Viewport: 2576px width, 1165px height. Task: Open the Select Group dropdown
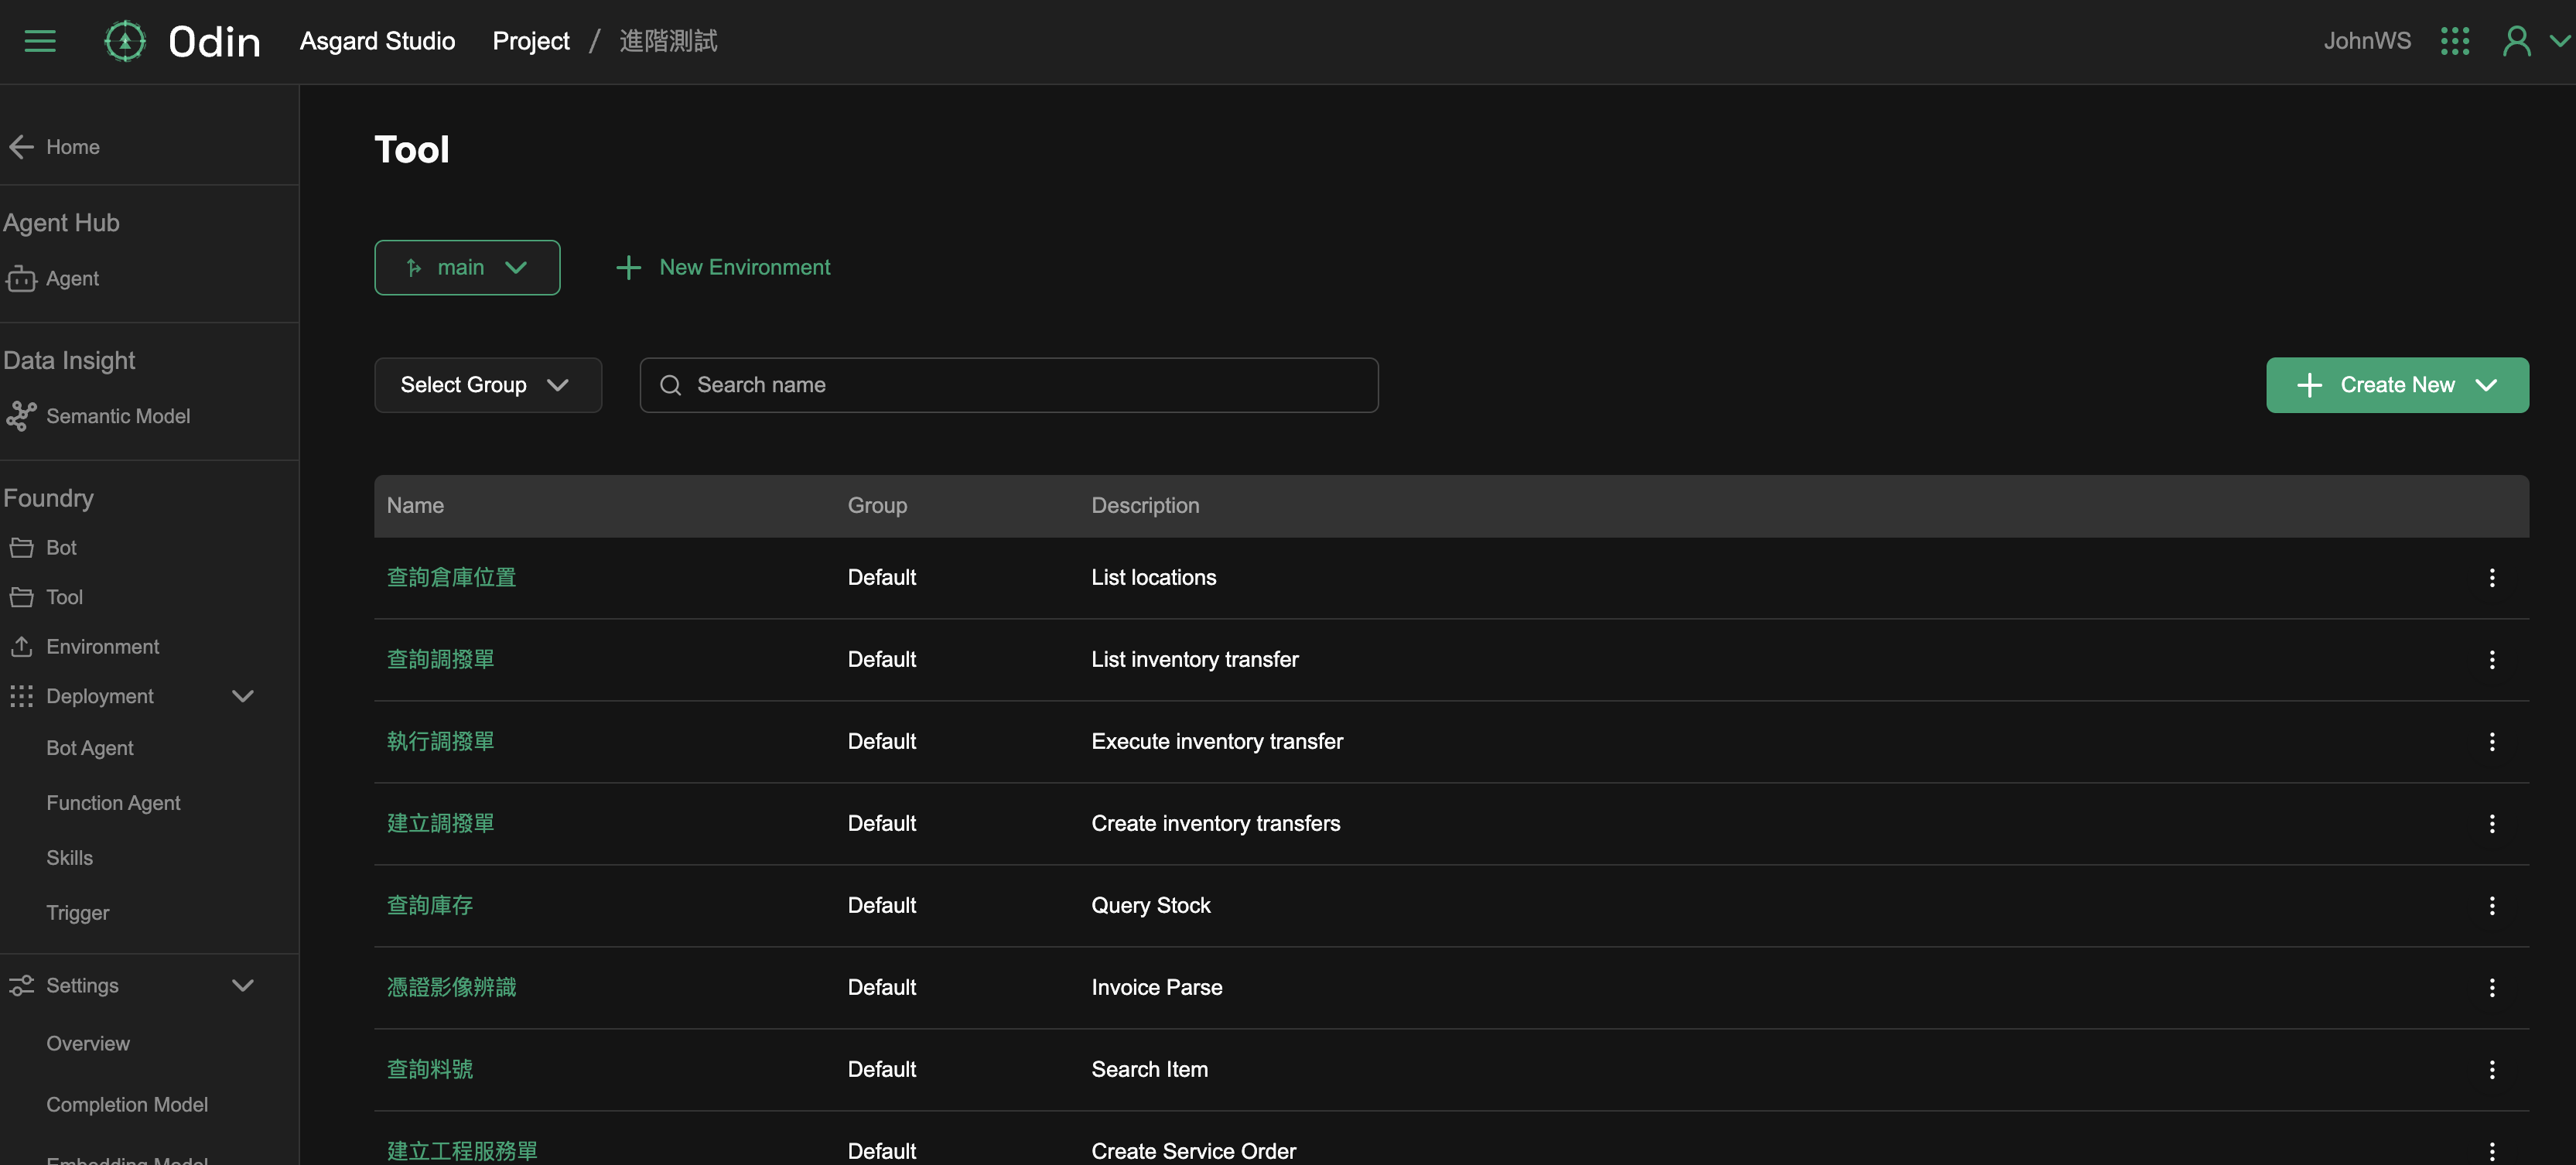pyautogui.click(x=487, y=385)
